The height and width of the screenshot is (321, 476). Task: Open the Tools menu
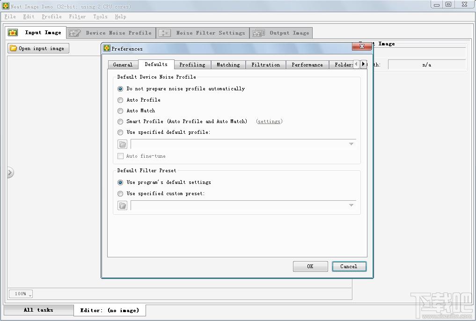pos(100,17)
